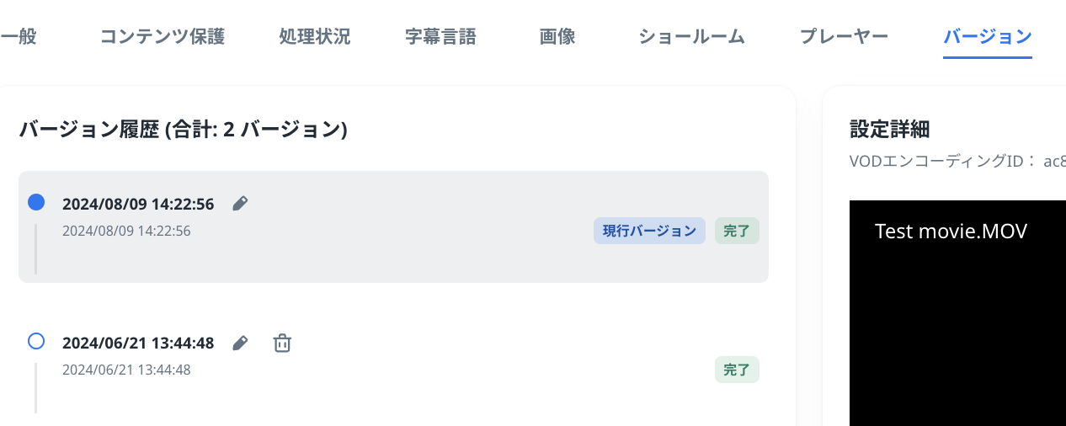Select the 2024/06/21 13:44:48 version title
This screenshot has width=1066, height=426.
138,343
